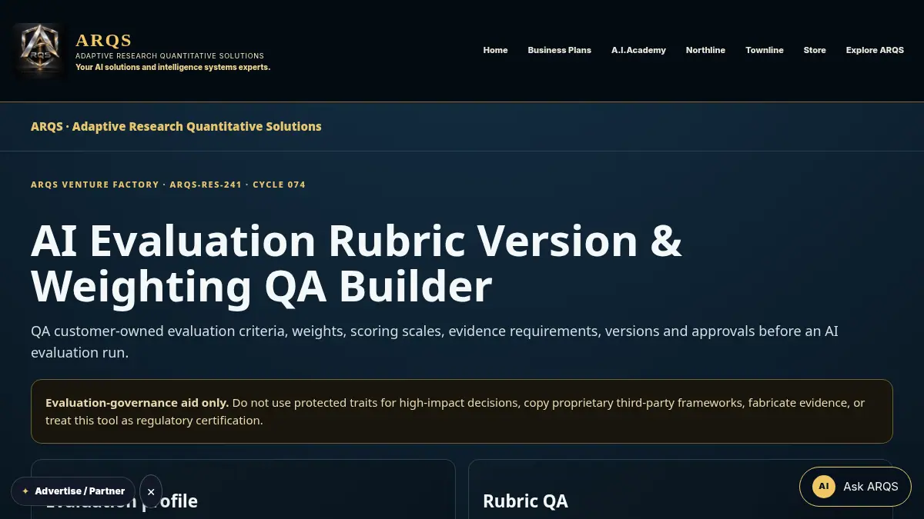924x519 pixels.
Task: Open Explore ARQS menu
Action: [875, 50]
